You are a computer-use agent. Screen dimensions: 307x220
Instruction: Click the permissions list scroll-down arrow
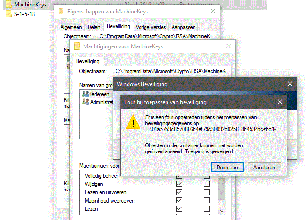pos(222,211)
